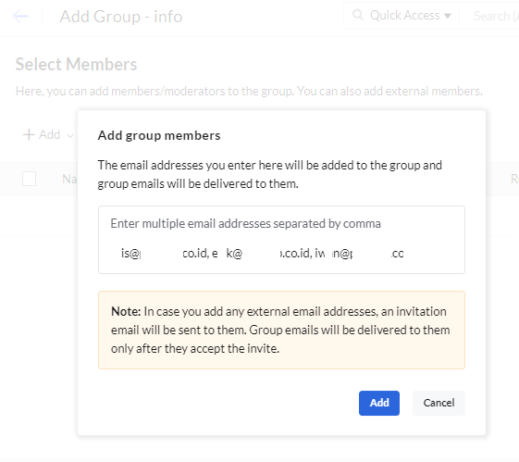The width and height of the screenshot is (519, 462).
Task: Click the dialog's email delivery description text
Action: tap(270, 174)
